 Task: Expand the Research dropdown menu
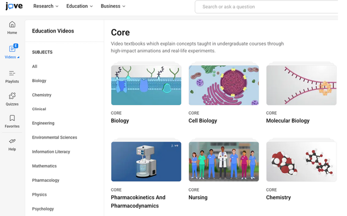coord(46,6)
